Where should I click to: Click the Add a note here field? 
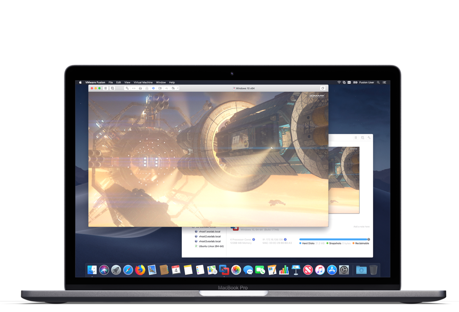click(x=361, y=227)
